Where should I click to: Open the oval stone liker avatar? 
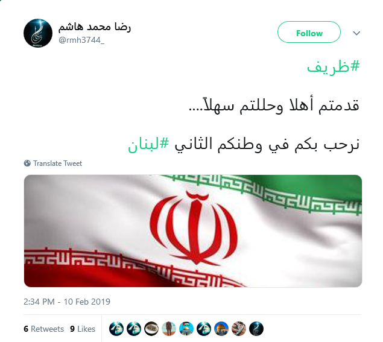point(151,329)
